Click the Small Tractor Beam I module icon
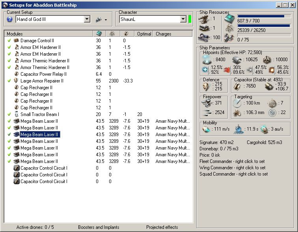 click(17, 114)
